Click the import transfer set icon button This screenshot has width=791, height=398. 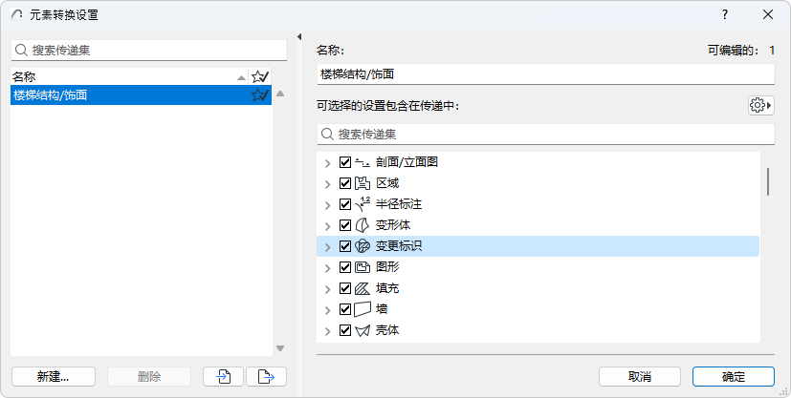224,376
